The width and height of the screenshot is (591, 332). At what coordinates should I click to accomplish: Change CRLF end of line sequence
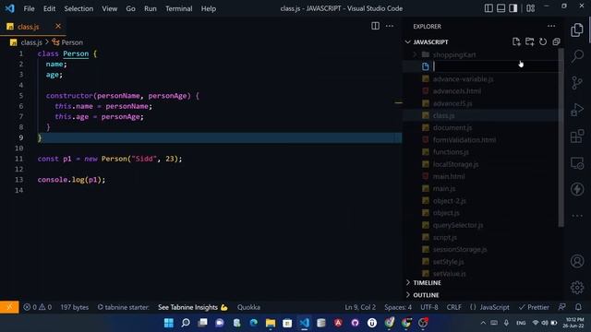[x=453, y=307]
